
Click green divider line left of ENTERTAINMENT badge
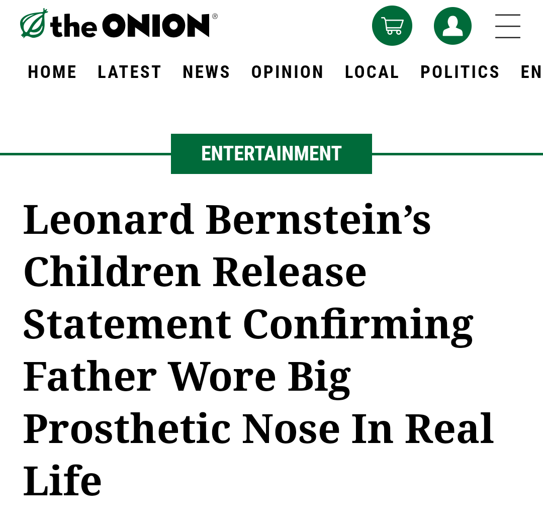(85, 154)
